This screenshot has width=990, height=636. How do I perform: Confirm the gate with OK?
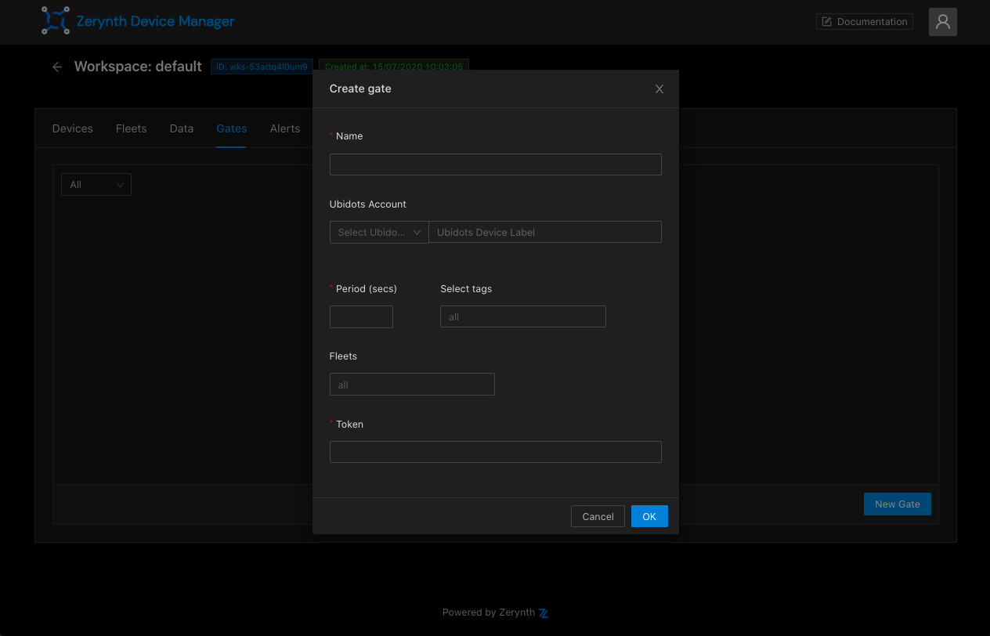[649, 516]
